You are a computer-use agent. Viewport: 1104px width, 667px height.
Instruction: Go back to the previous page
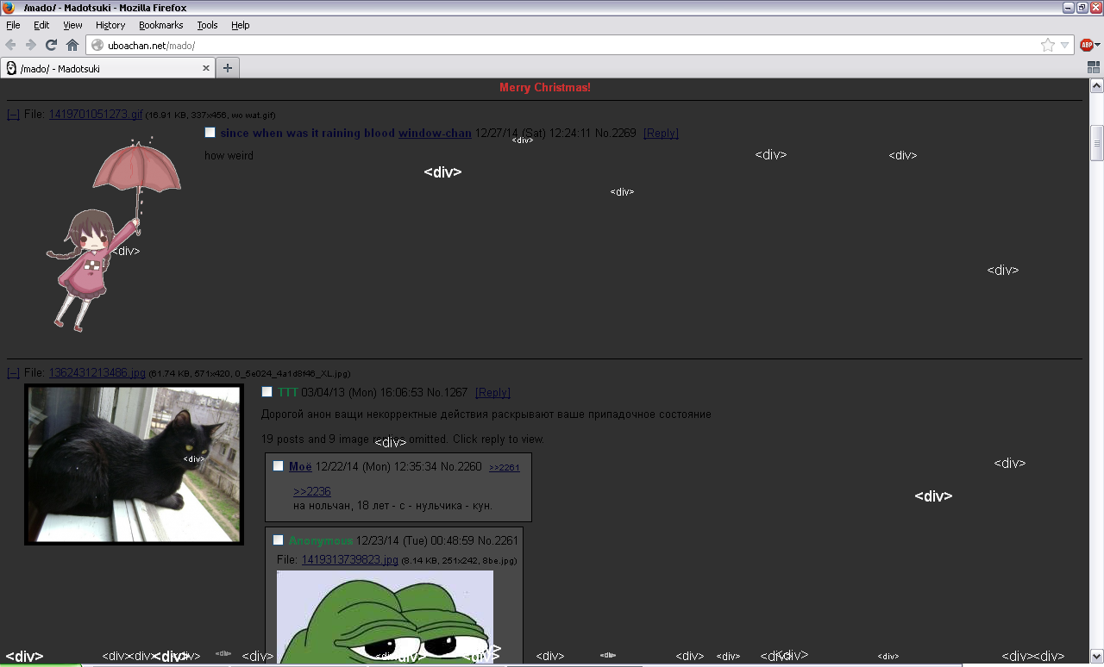coord(11,45)
